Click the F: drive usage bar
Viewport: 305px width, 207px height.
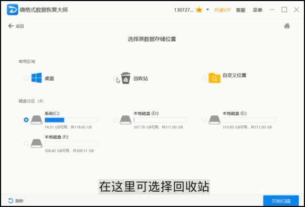click(x=71, y=144)
